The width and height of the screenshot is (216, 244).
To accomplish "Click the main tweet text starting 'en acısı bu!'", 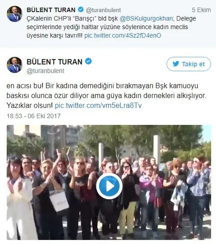I will [107, 96].
